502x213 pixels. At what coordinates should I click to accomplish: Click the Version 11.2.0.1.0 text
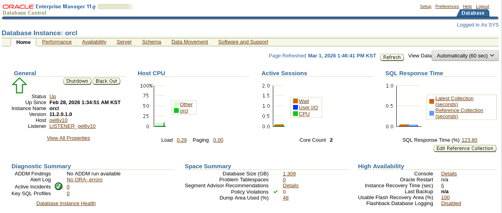point(61,114)
